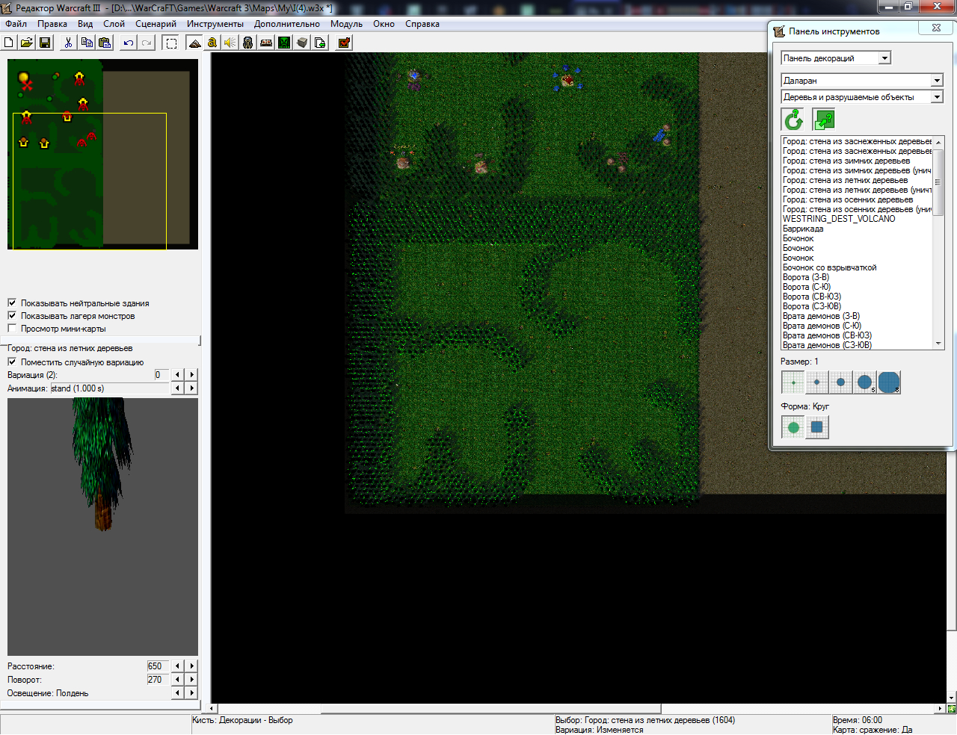957x735 pixels.
Task: Open the Окно menu
Action: (384, 24)
